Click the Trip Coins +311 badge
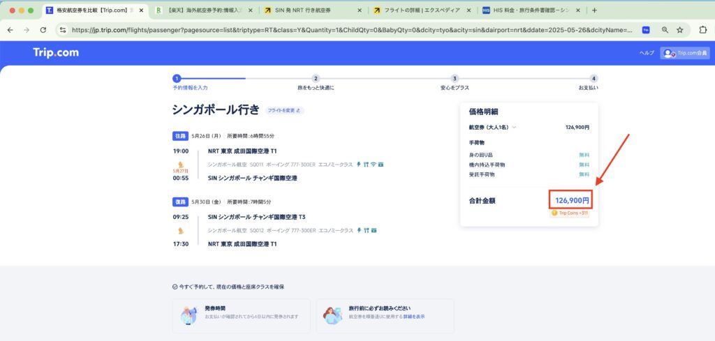This screenshot has height=341, width=715. 570,213
